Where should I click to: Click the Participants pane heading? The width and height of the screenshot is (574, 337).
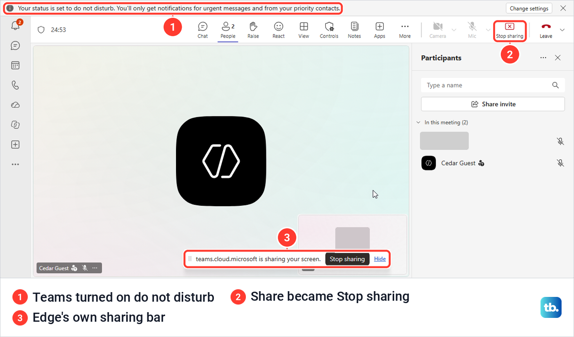441,58
